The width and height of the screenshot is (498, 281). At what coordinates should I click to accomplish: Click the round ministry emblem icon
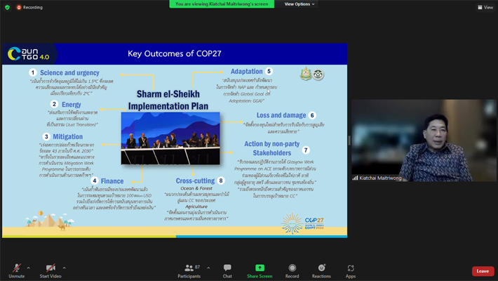click(318, 74)
